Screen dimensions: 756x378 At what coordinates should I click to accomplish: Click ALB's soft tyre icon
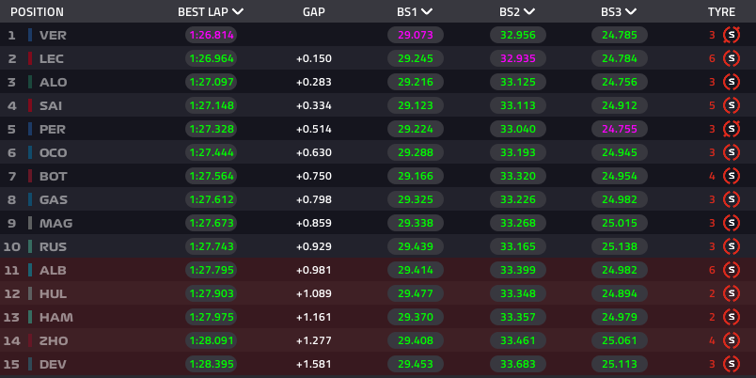pos(732,271)
